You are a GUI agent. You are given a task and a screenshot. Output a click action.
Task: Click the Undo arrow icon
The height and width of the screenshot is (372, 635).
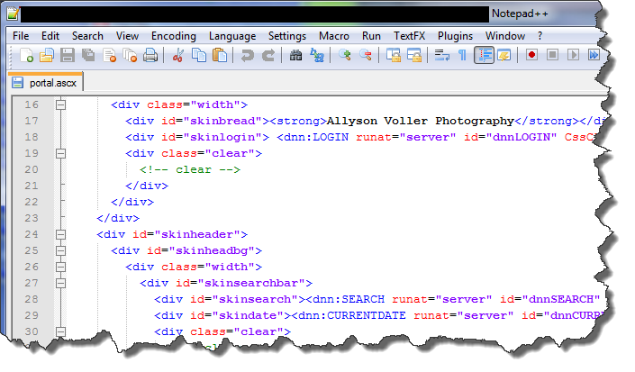click(x=247, y=56)
